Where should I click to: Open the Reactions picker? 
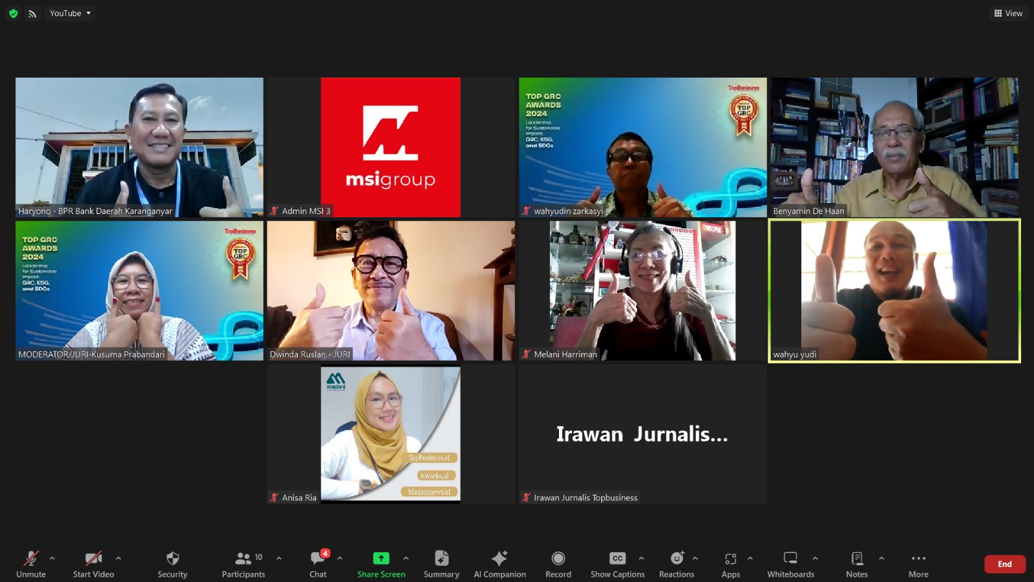676,564
